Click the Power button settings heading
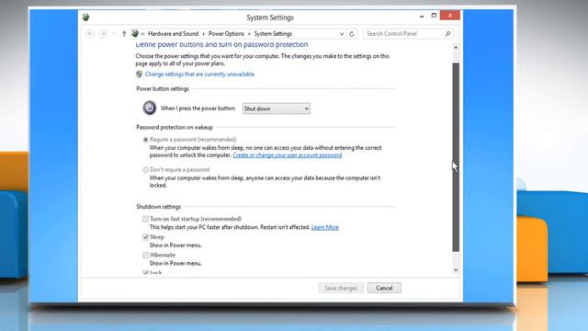588x331 pixels. [x=163, y=89]
